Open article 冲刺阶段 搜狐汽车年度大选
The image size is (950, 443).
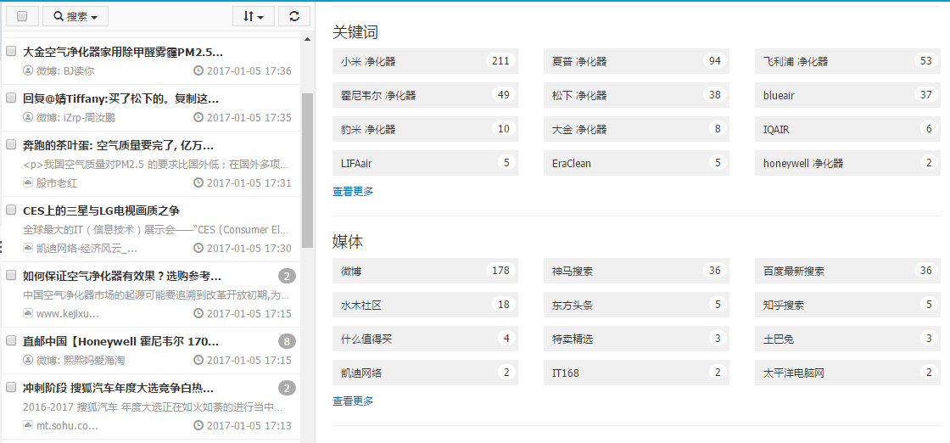pos(118,389)
